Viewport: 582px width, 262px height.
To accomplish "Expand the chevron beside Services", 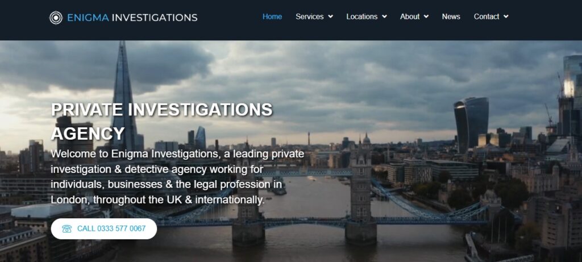I will pos(330,16).
